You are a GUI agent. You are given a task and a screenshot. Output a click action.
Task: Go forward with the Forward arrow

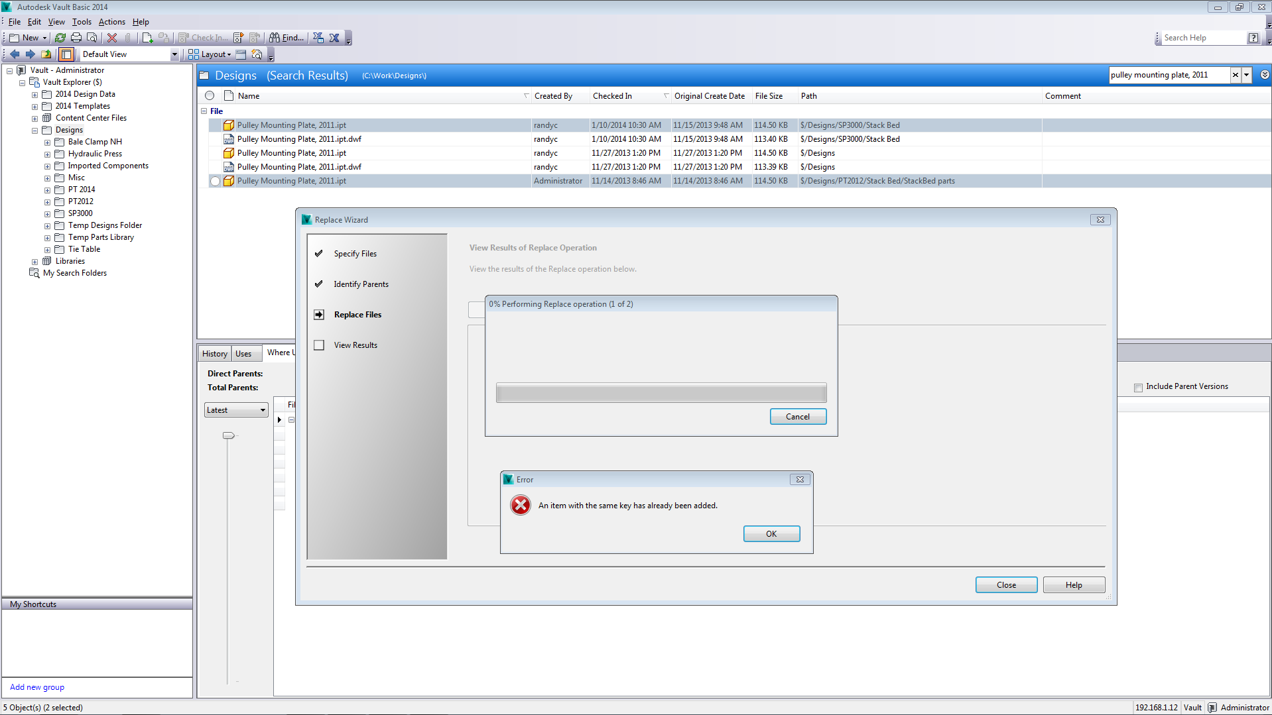(30, 54)
